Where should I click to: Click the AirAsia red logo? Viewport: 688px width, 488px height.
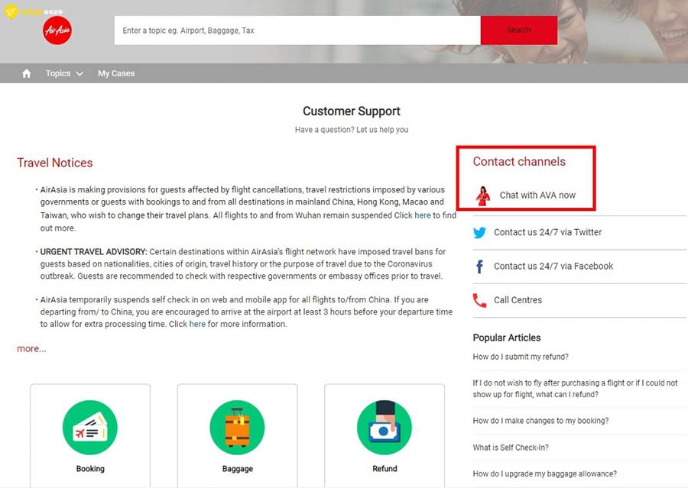click(x=58, y=31)
